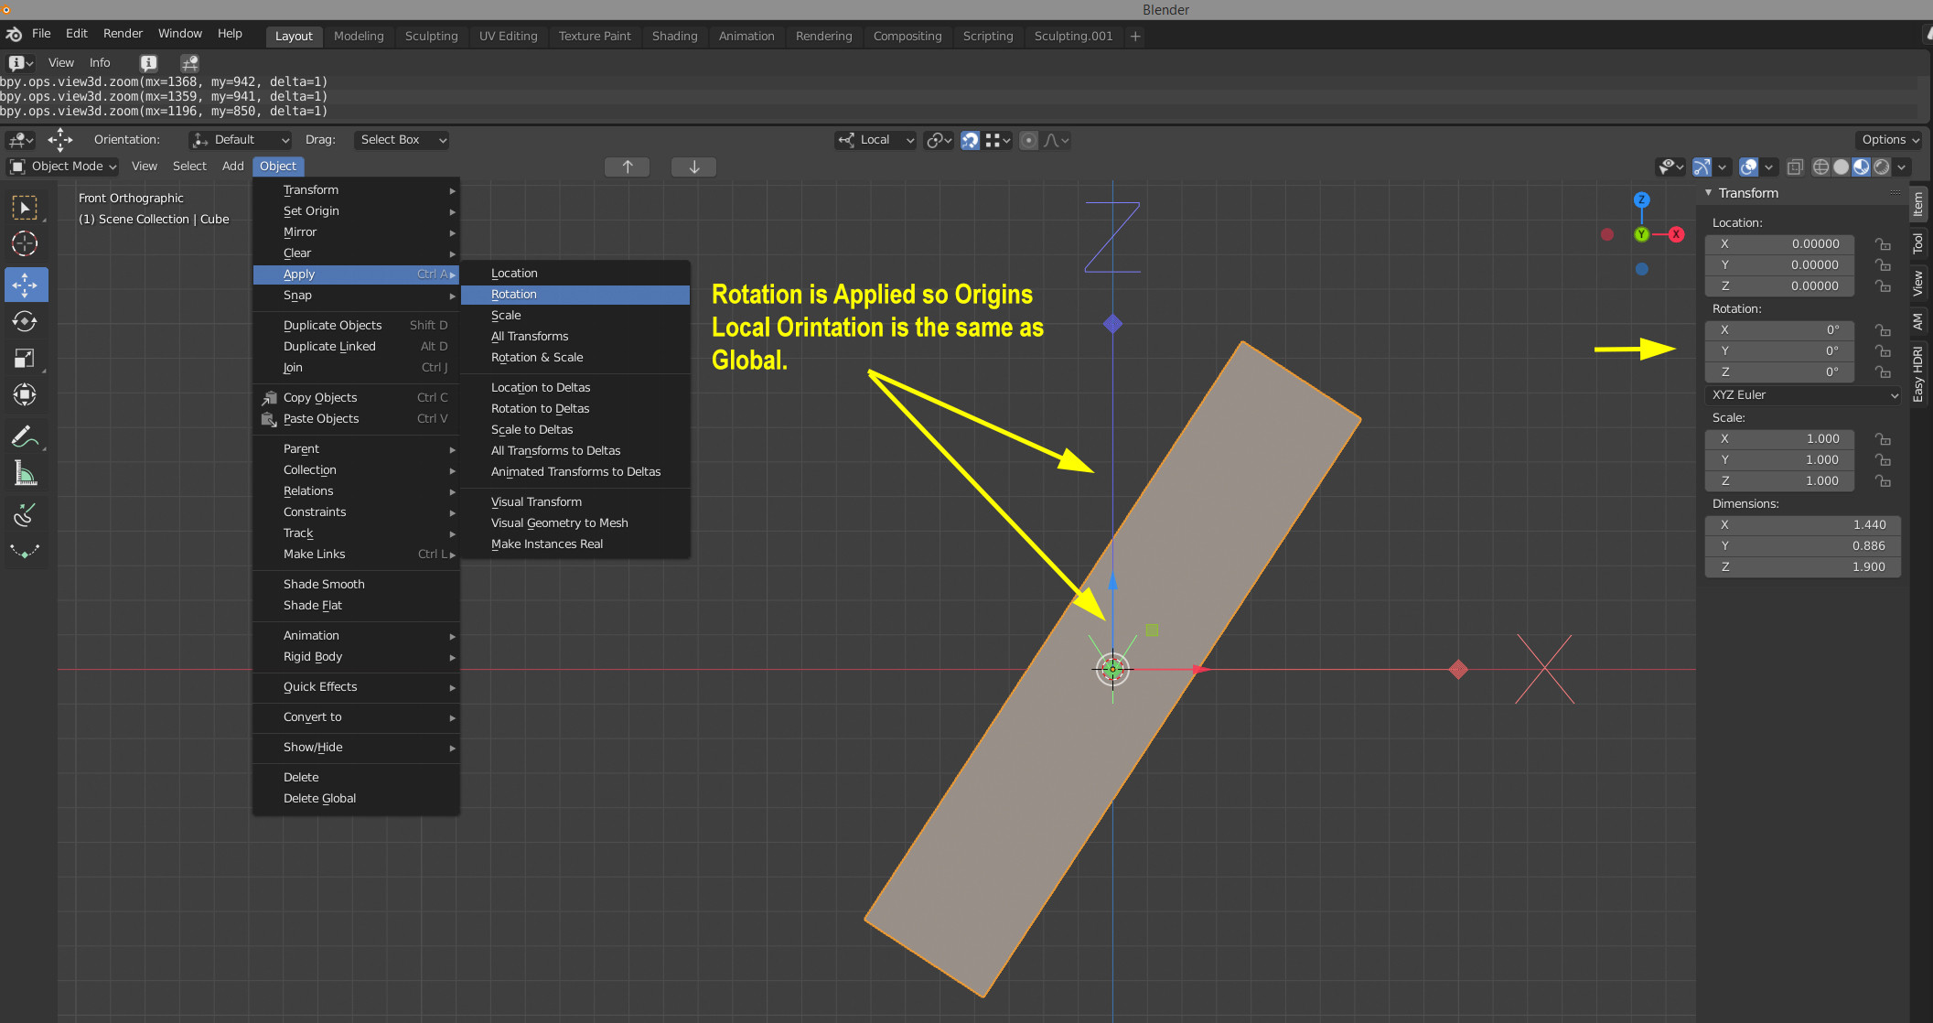1933x1023 pixels.
Task: Click the Paste Objects menu icon
Action: pyautogui.click(x=269, y=419)
